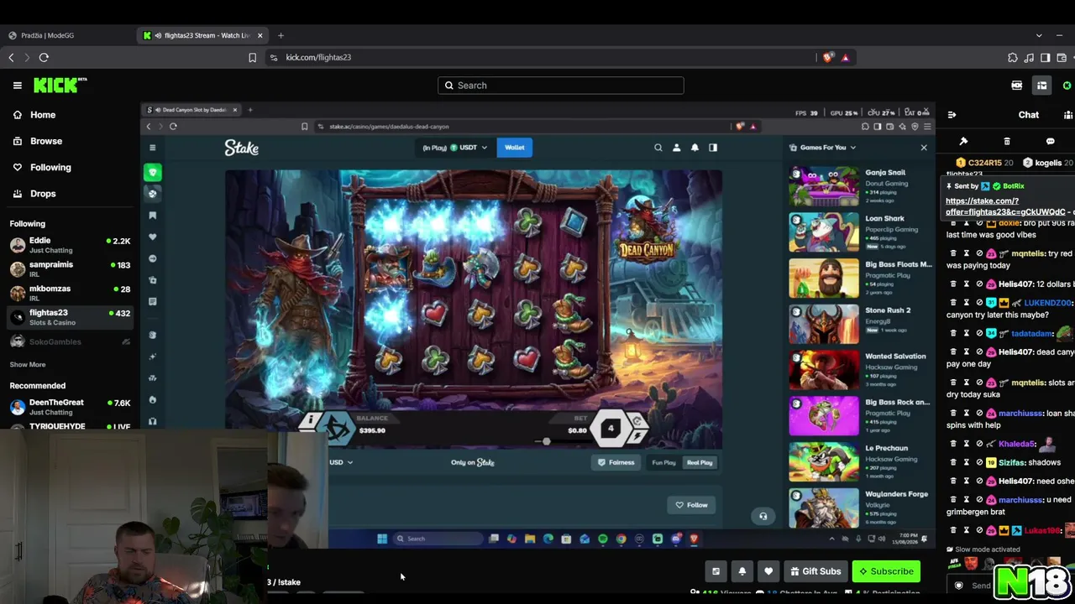Open the media control music-note icon
The height and width of the screenshot is (604, 1075).
1029,57
